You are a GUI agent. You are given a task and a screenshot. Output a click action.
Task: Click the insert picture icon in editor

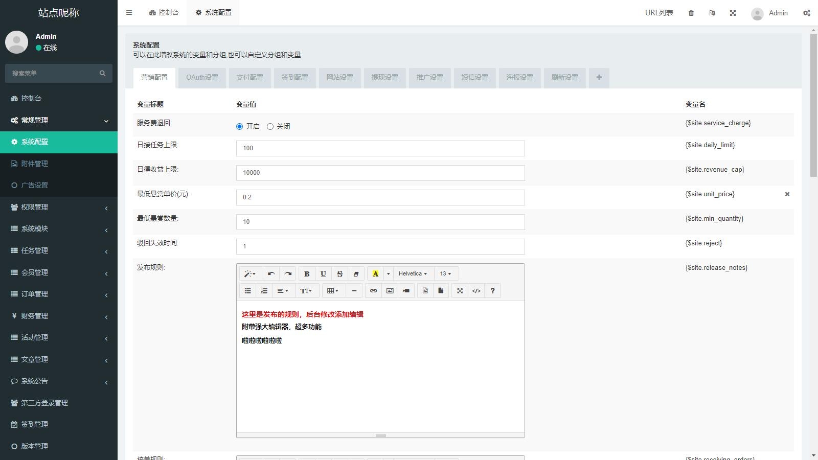[x=390, y=291]
